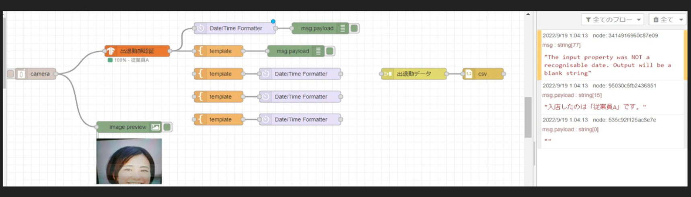This screenshot has width=691, height=197.
Task: Select the 出退勤データ node label
Action: 414,74
